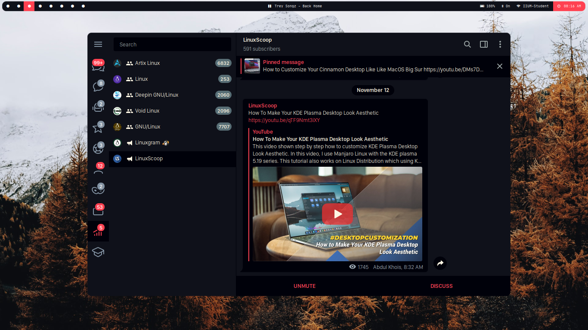This screenshot has height=330, width=588.
Task: Open the mask folder in the sidebar
Action: click(98, 189)
